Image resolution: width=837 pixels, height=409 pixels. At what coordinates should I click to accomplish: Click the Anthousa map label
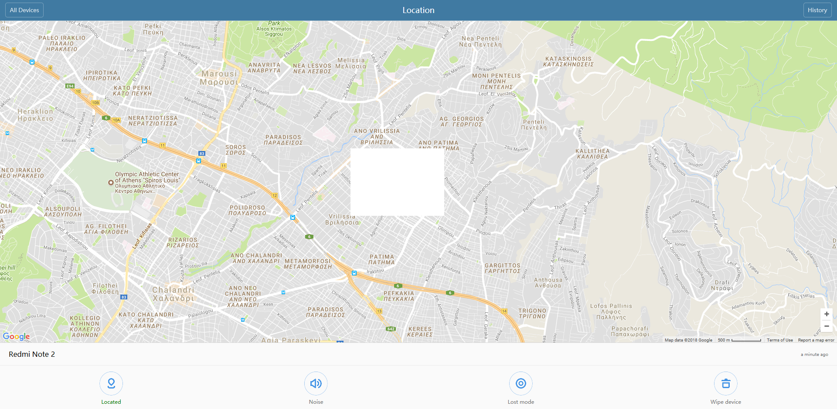[x=548, y=283]
